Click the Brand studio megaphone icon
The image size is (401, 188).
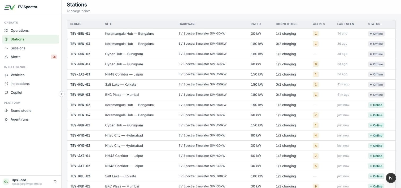pyautogui.click(x=6, y=111)
